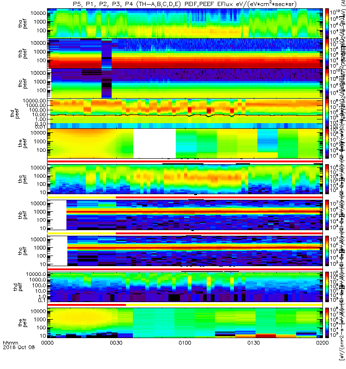Click the "0000" time axis label
The image size is (346, 369).
coord(48,343)
